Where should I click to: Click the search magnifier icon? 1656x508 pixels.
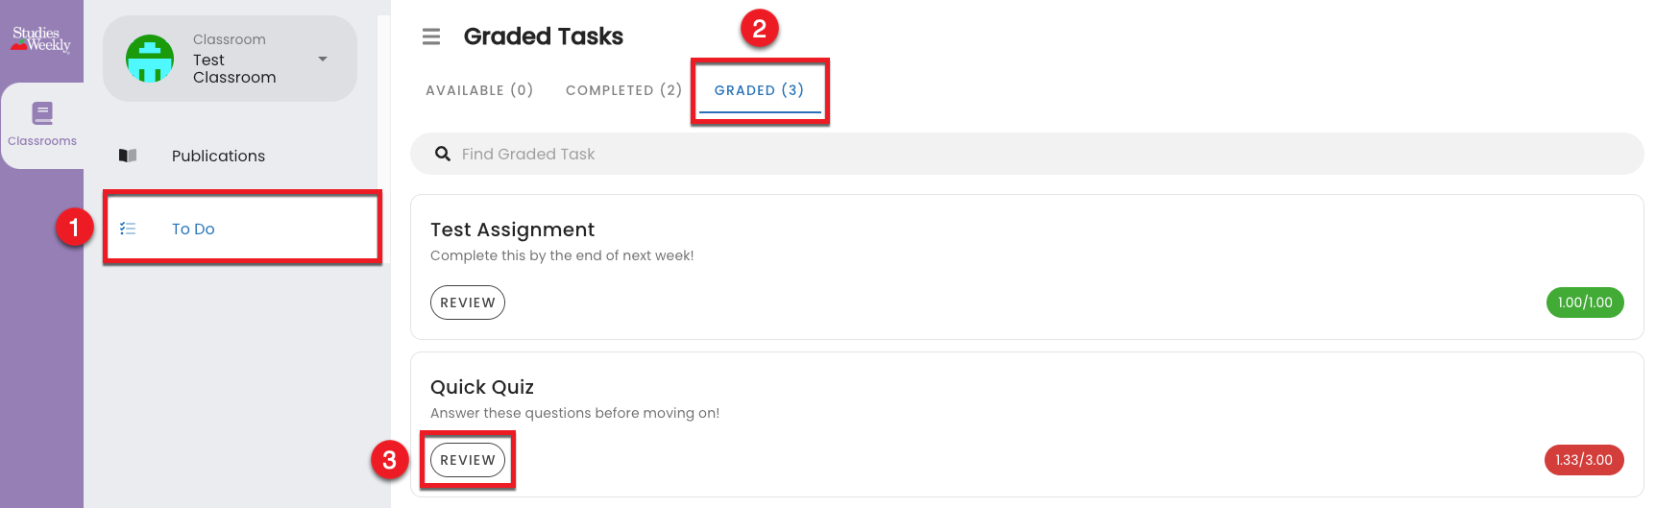pyautogui.click(x=443, y=154)
